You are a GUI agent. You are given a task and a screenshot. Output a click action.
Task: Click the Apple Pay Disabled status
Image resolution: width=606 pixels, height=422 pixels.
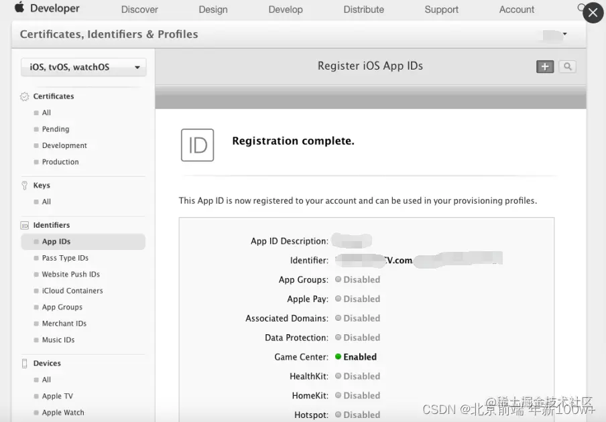pos(357,299)
